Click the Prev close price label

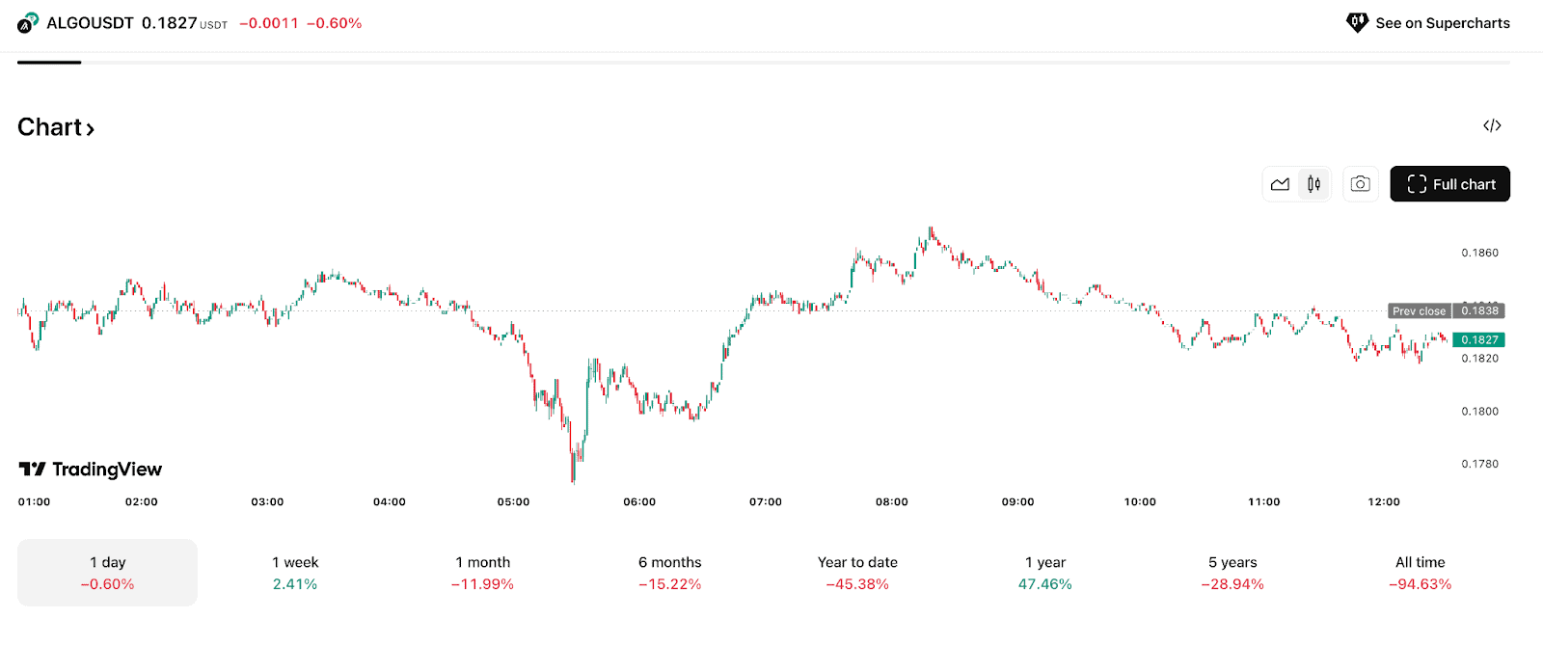[x=1419, y=311]
